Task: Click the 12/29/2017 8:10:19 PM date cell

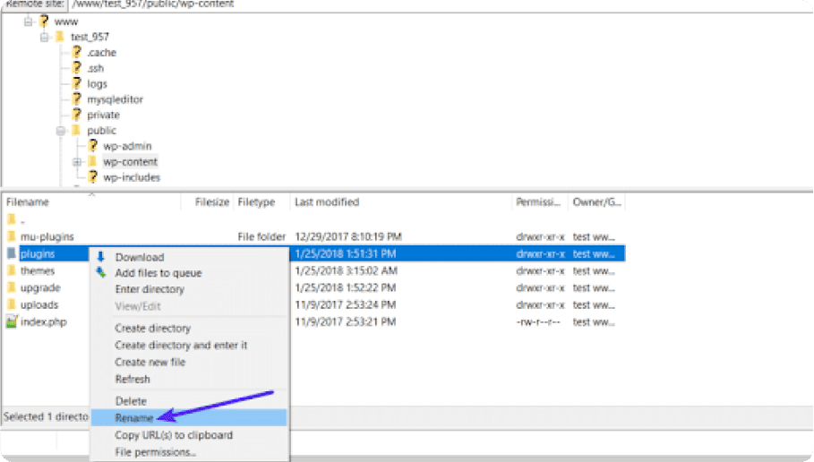Action: click(x=348, y=236)
